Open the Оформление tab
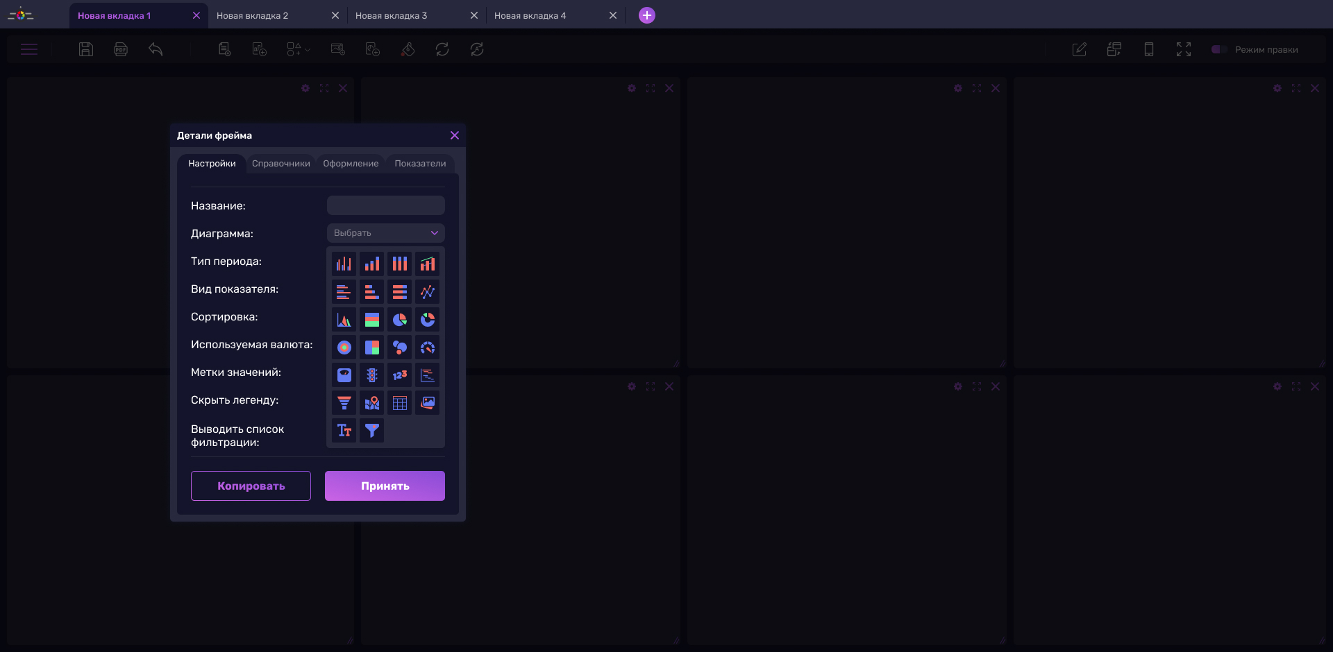Image resolution: width=1333 pixels, height=652 pixels. pyautogui.click(x=351, y=164)
